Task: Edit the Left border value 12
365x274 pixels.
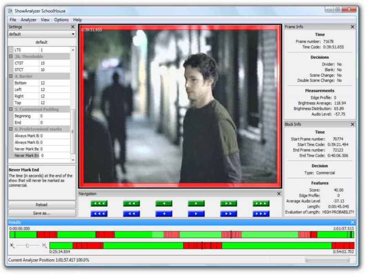Action: (x=54, y=90)
